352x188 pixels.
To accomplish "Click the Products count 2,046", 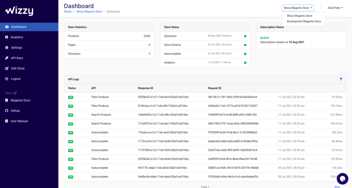I will pos(147,36).
